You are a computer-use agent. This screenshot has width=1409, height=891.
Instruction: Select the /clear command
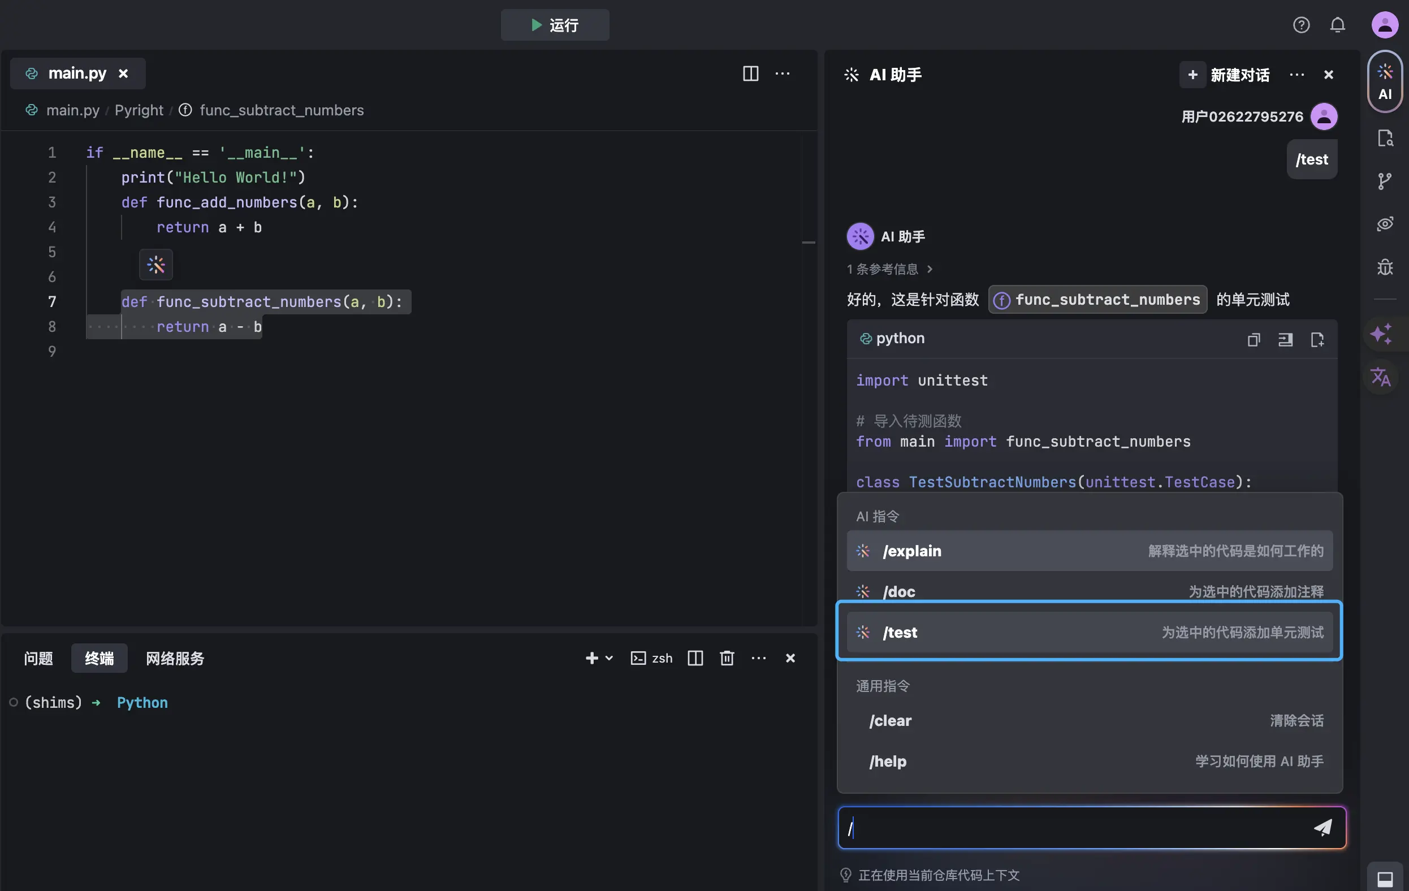click(x=1090, y=720)
